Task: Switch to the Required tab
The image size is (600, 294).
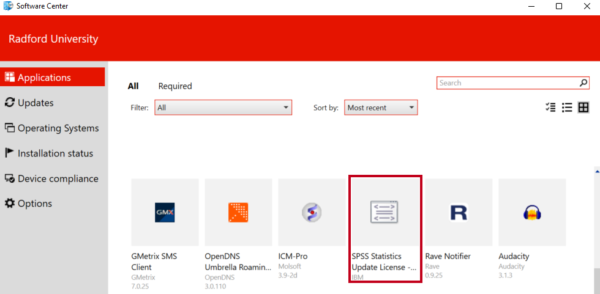Action: (x=175, y=86)
